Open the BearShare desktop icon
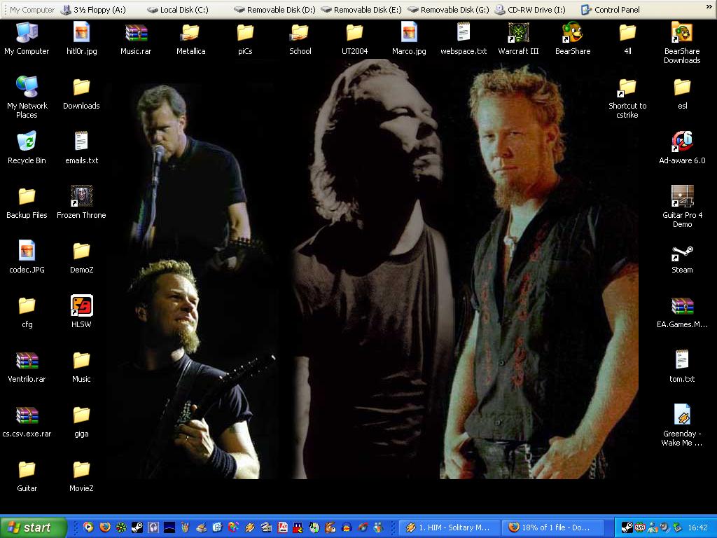Image resolution: width=717 pixels, height=538 pixels. pos(573,34)
